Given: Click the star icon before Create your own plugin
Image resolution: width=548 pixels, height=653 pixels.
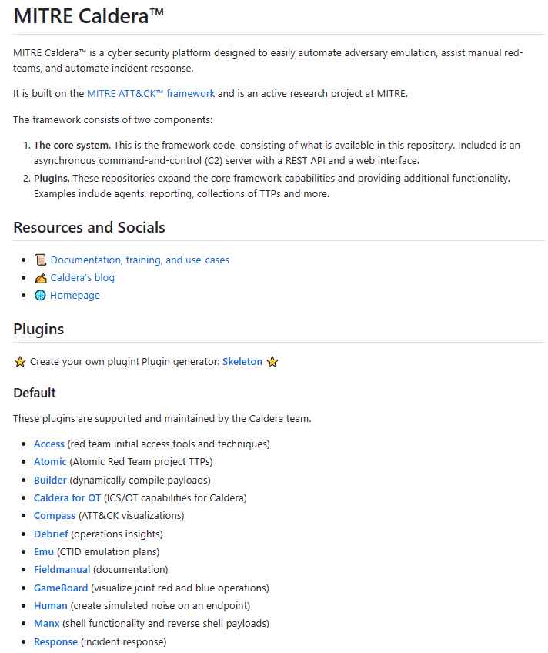Looking at the screenshot, I should (x=19, y=361).
